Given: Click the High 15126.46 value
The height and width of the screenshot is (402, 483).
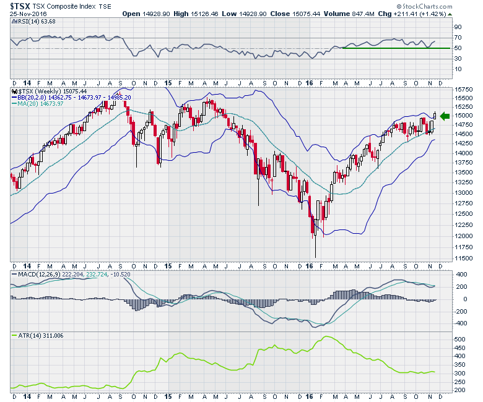Looking at the screenshot, I should pos(196,14).
